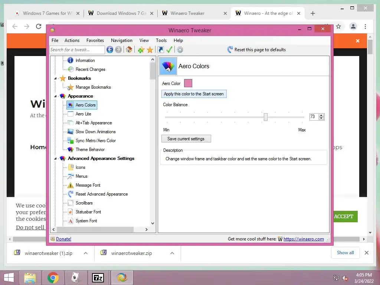The width and height of the screenshot is (380, 285).
Task: Click the Reset this page to defaults icon
Action: 230,50
